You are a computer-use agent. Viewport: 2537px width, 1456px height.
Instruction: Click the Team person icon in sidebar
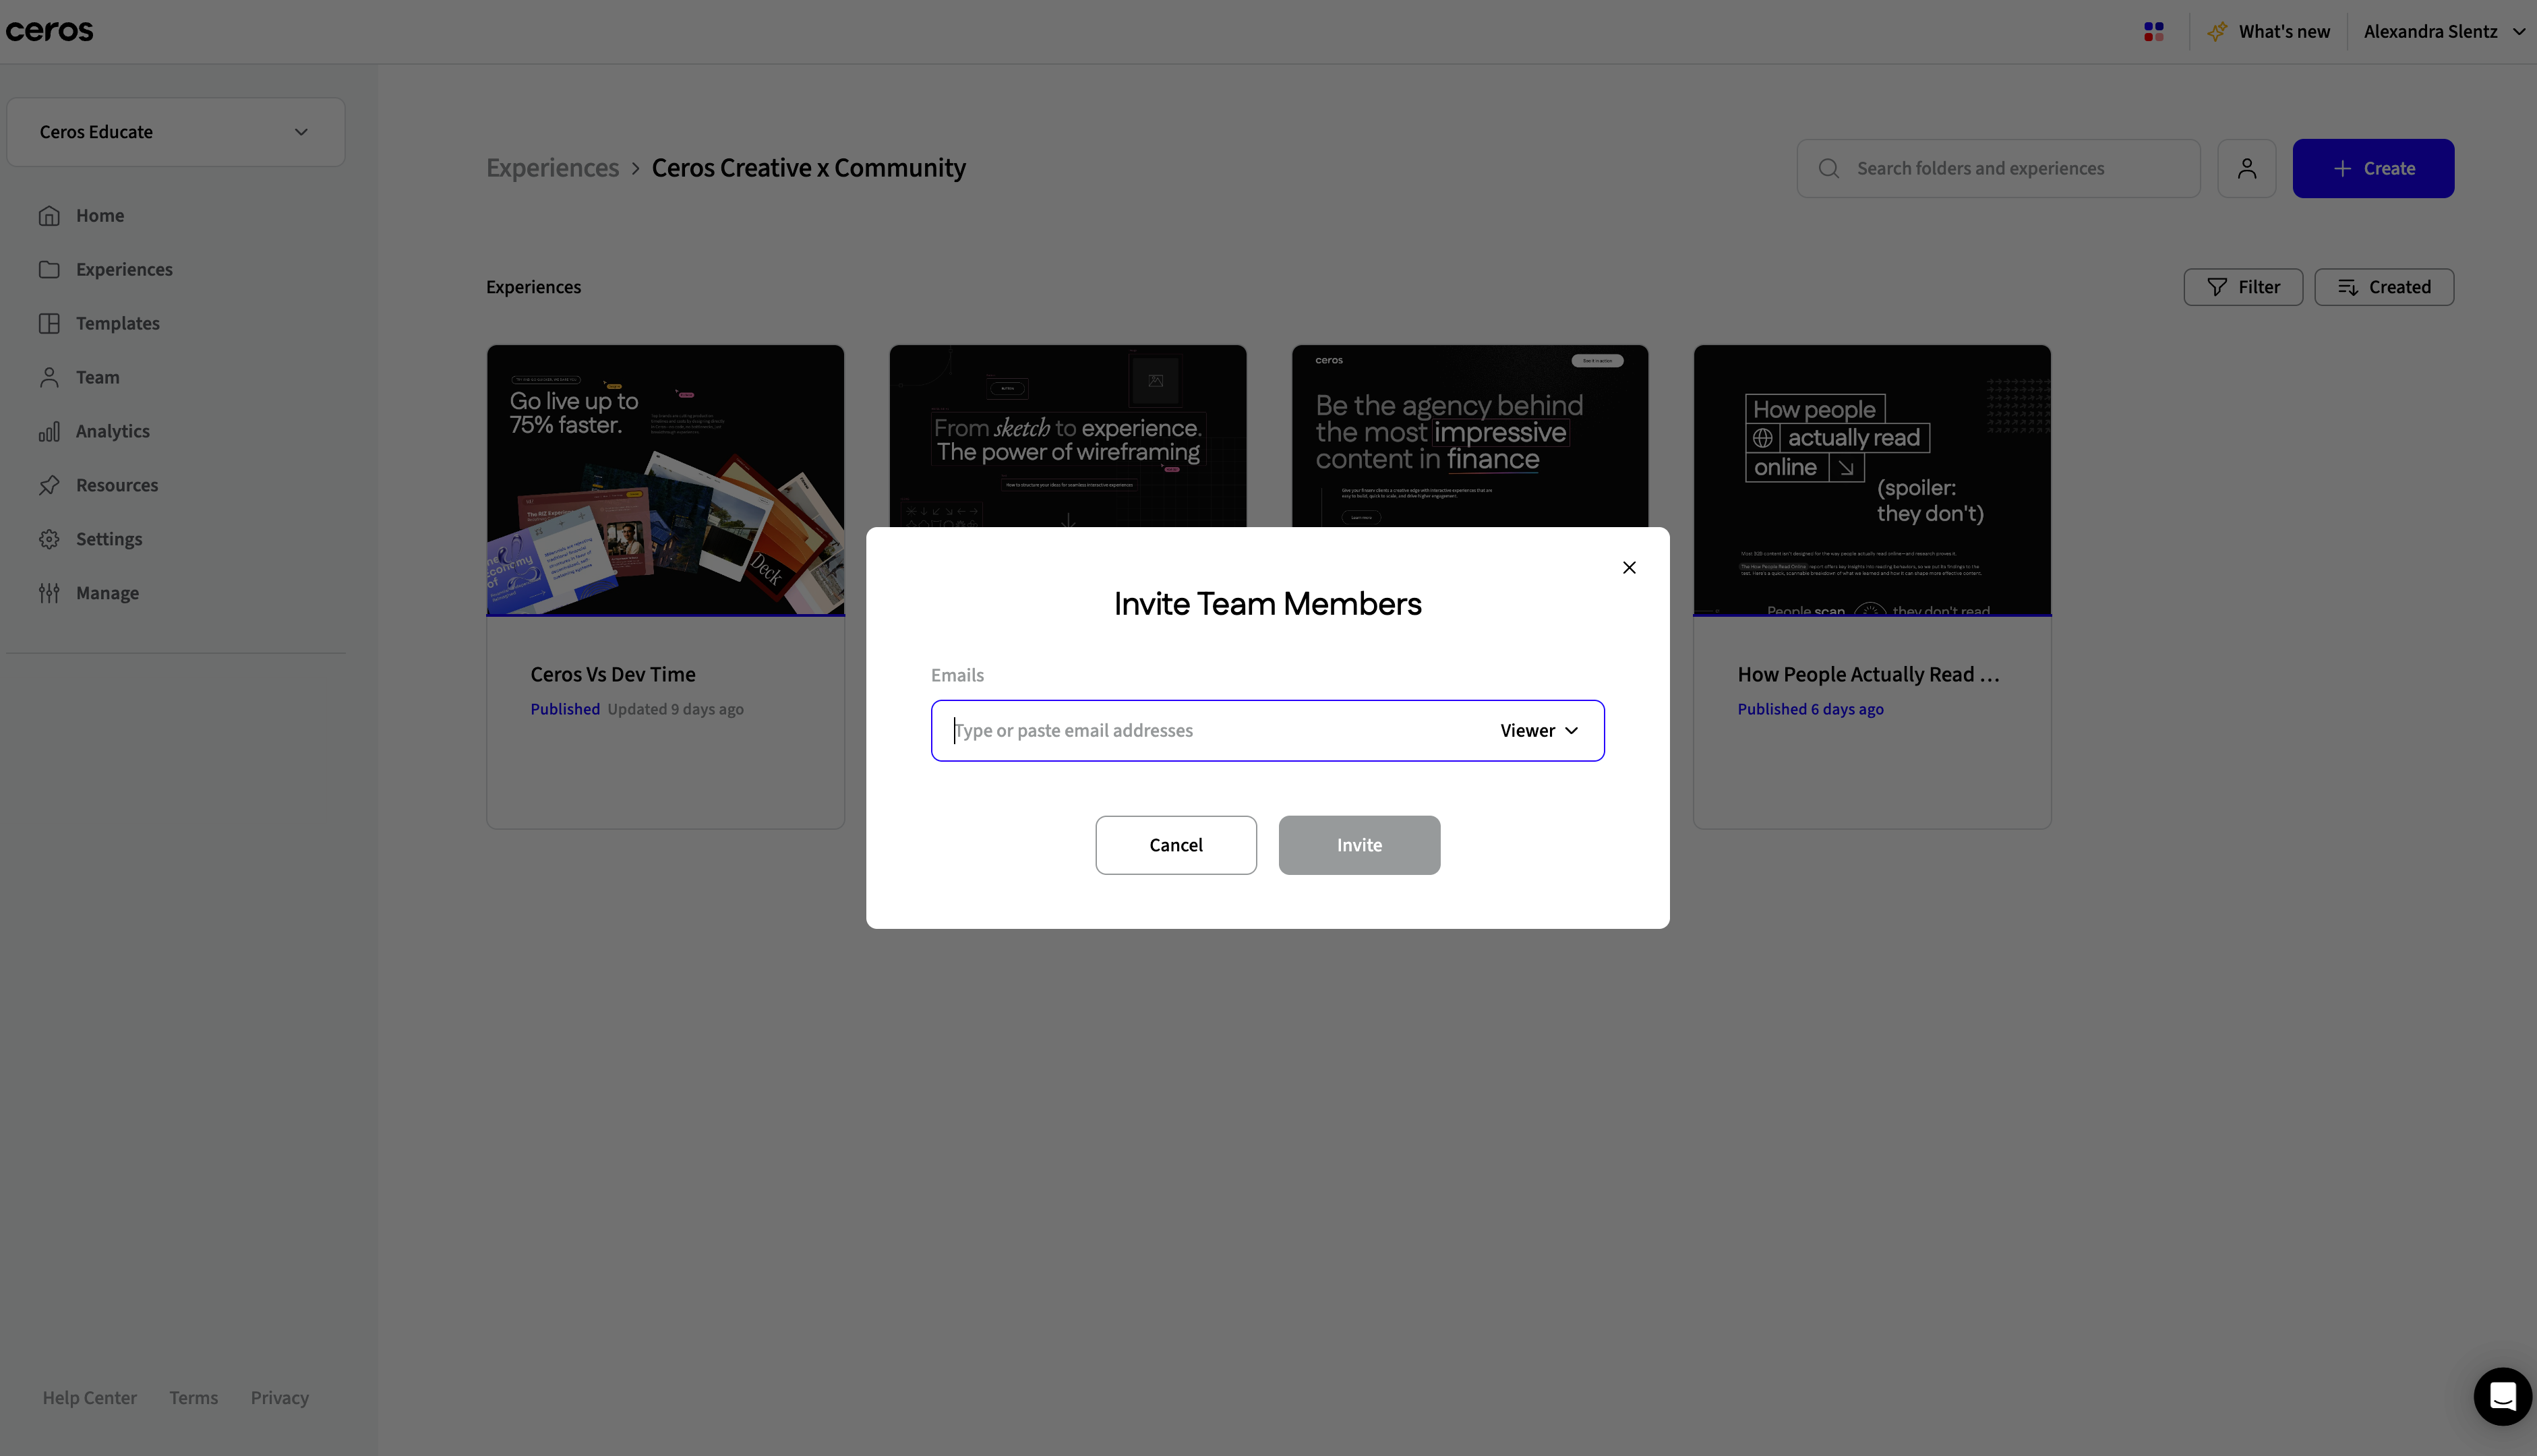[49, 378]
